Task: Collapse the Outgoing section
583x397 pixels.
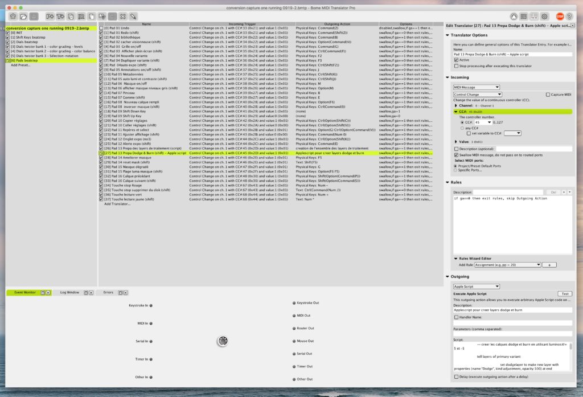Action: tap(447, 277)
